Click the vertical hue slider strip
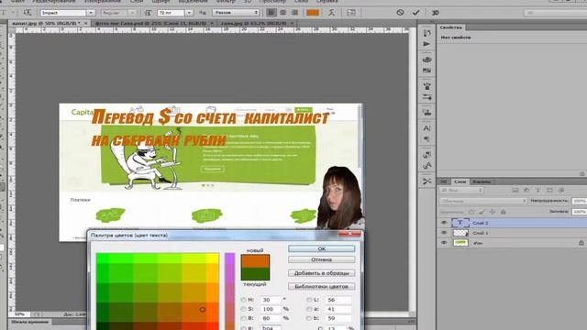587x330 pixels. pos(229,291)
